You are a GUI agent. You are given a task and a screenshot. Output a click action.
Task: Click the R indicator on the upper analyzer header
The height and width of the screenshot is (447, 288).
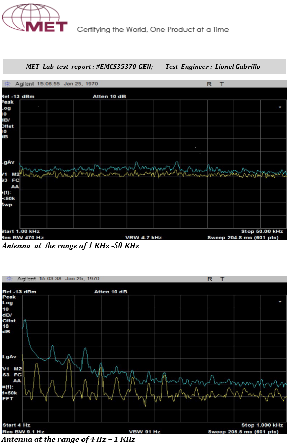click(209, 84)
